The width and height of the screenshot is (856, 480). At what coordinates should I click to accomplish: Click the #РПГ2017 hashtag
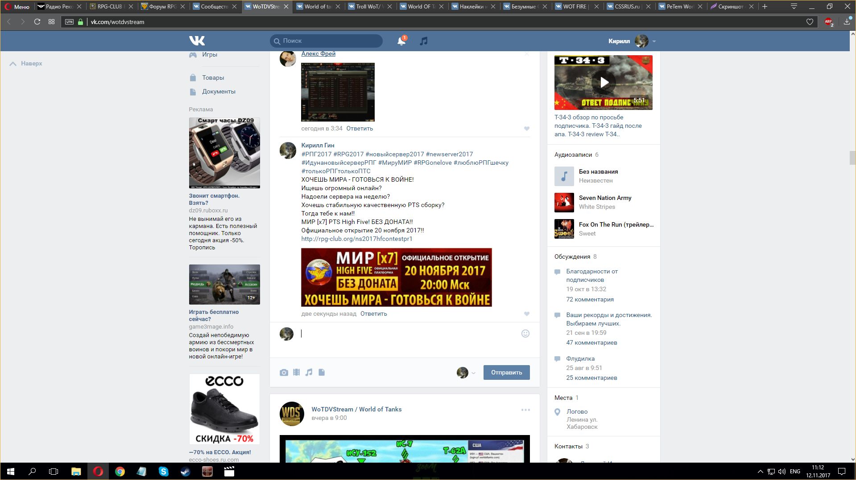click(316, 154)
